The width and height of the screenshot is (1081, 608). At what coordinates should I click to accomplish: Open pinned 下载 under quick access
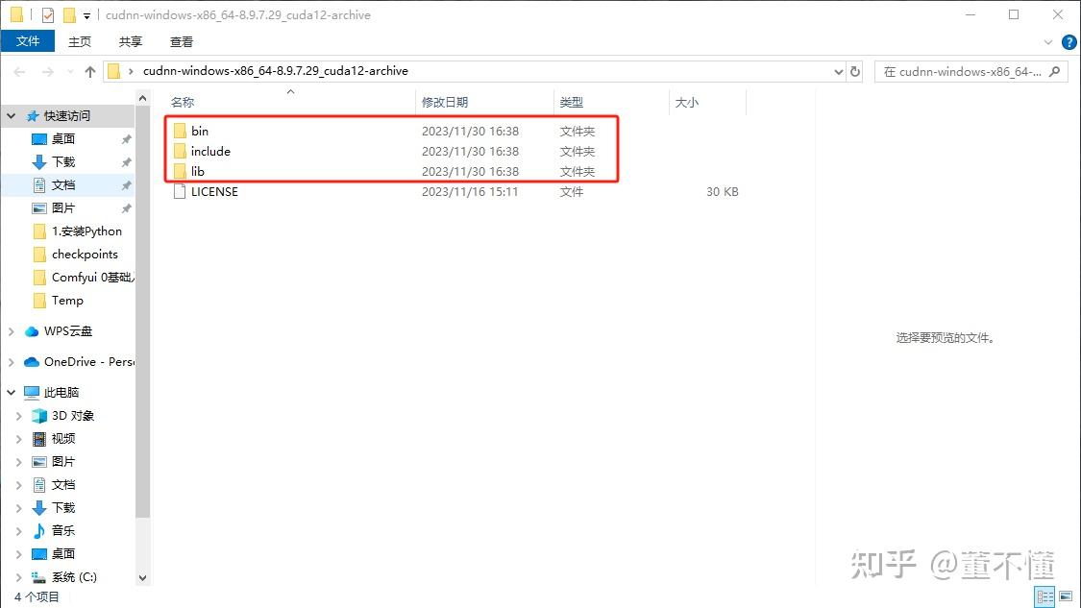63,162
